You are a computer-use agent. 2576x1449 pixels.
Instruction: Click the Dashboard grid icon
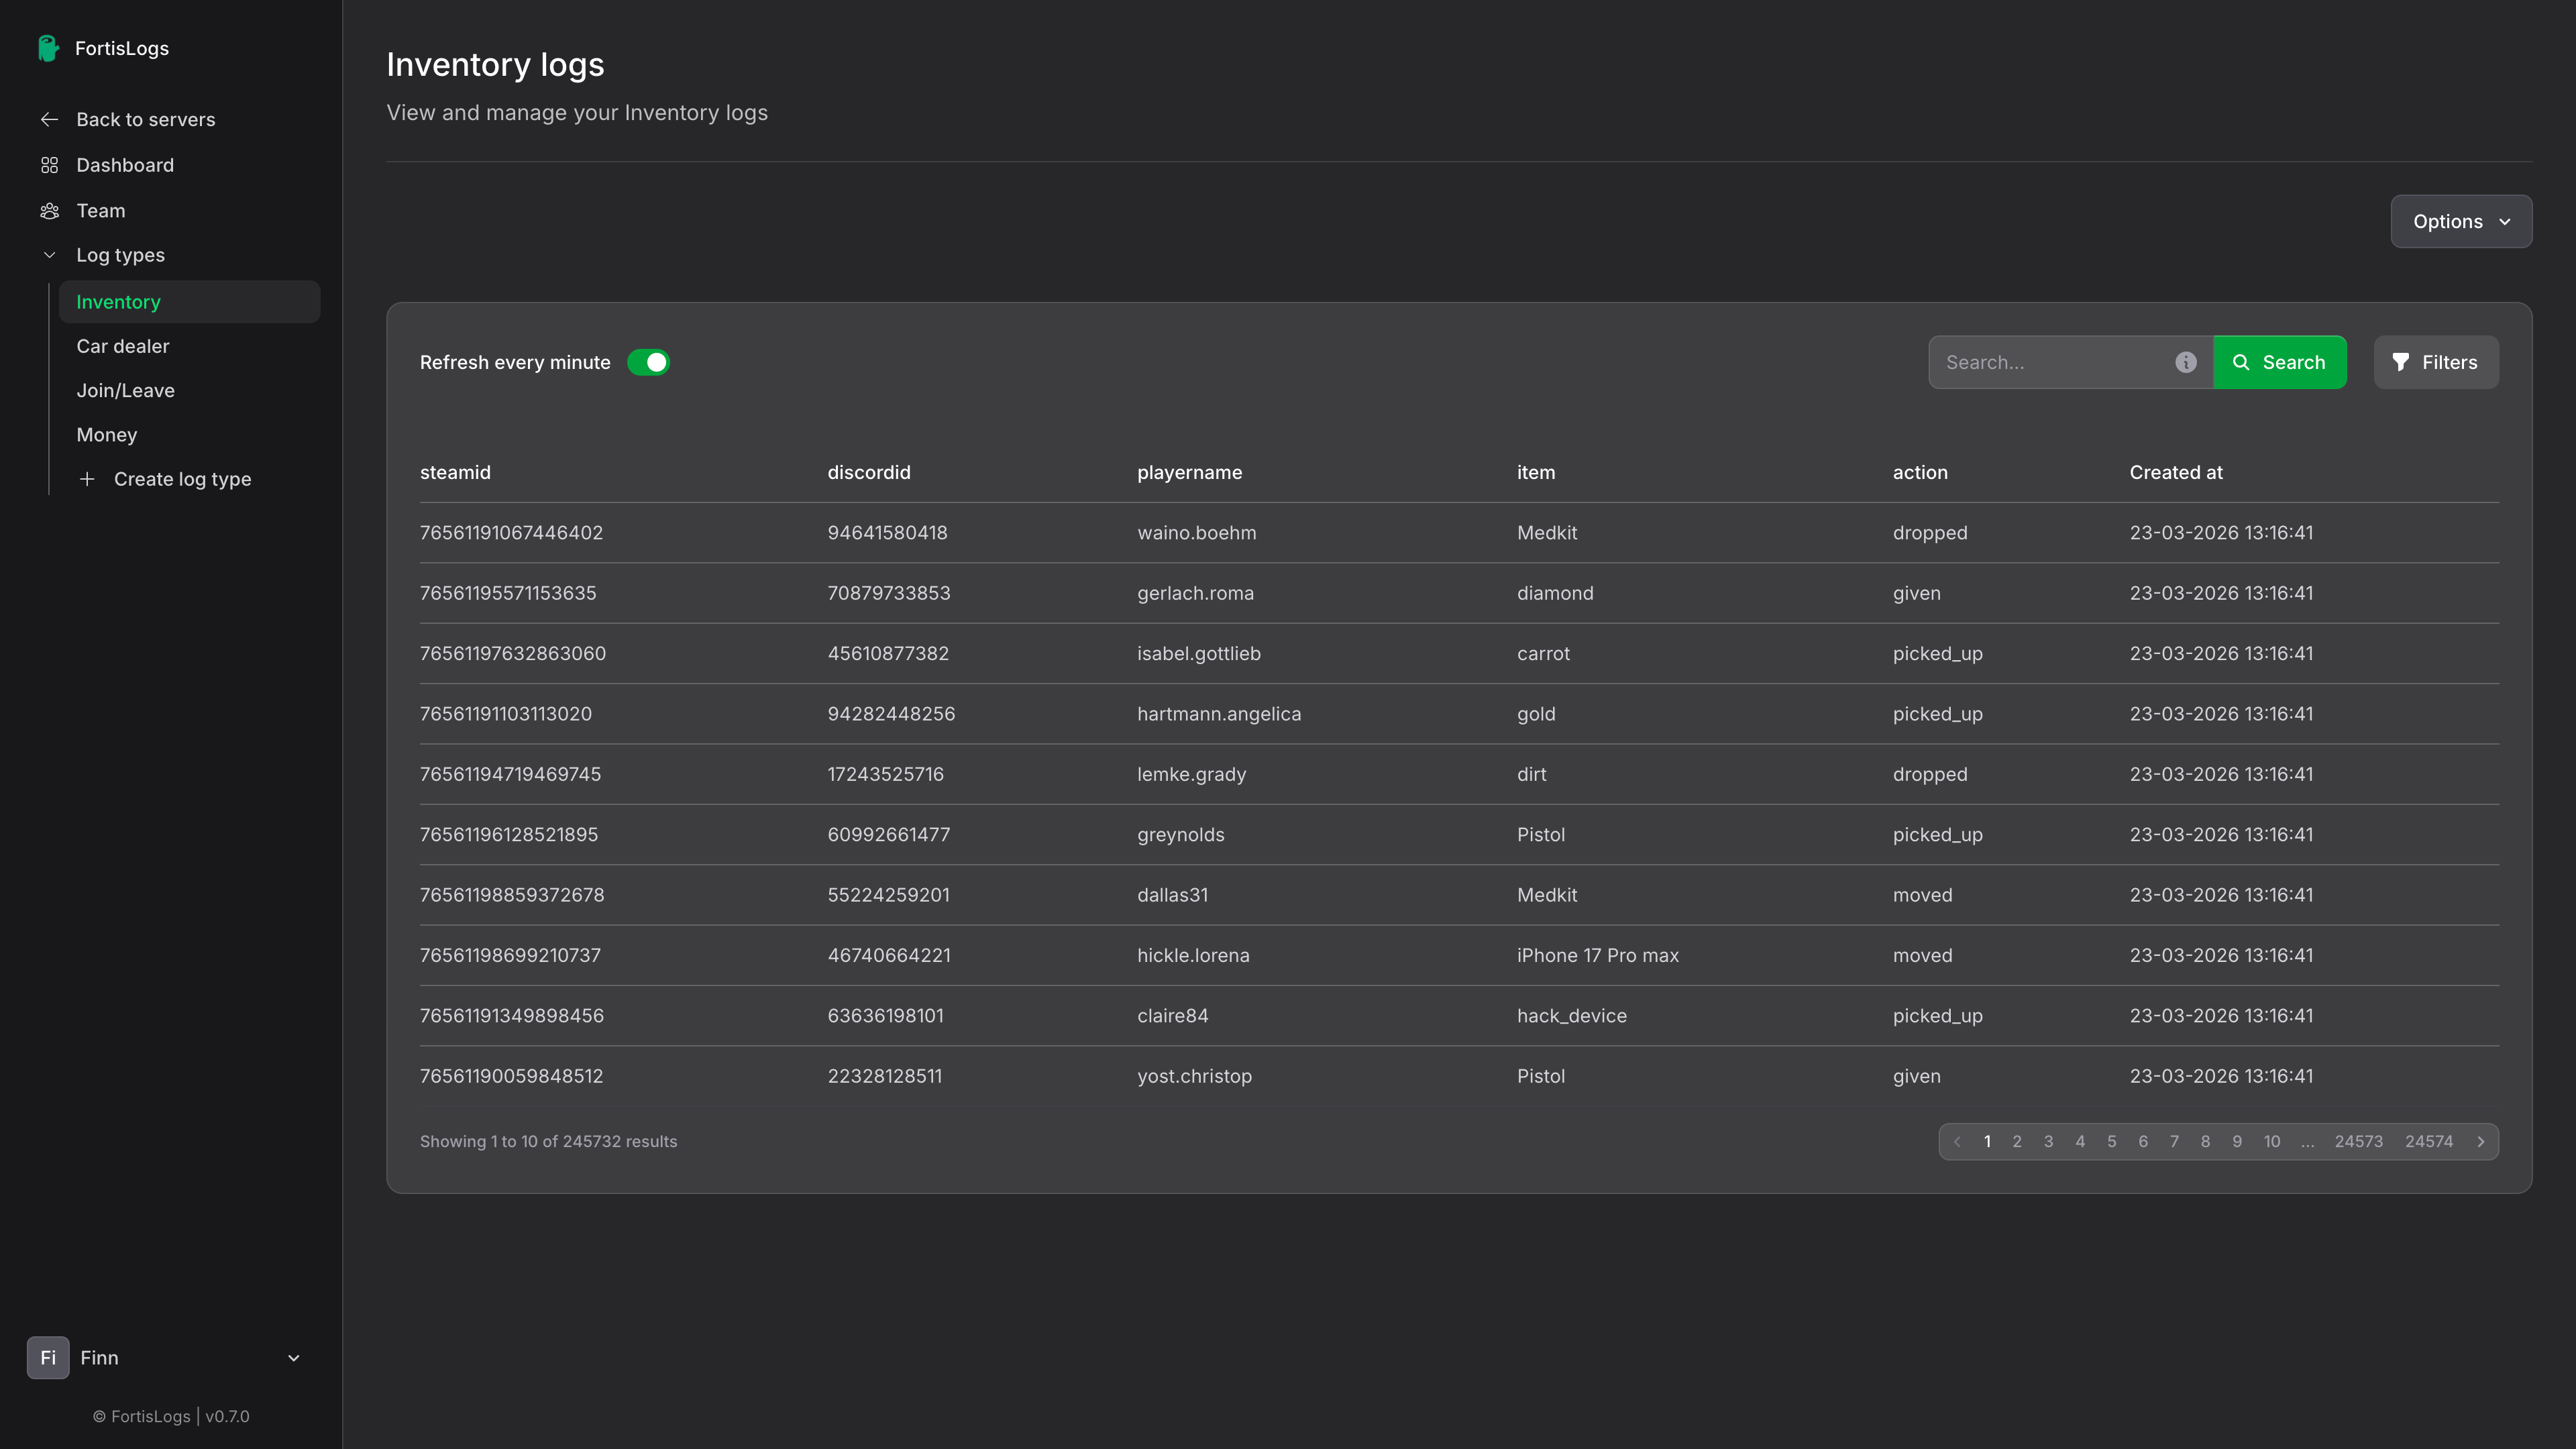point(49,165)
